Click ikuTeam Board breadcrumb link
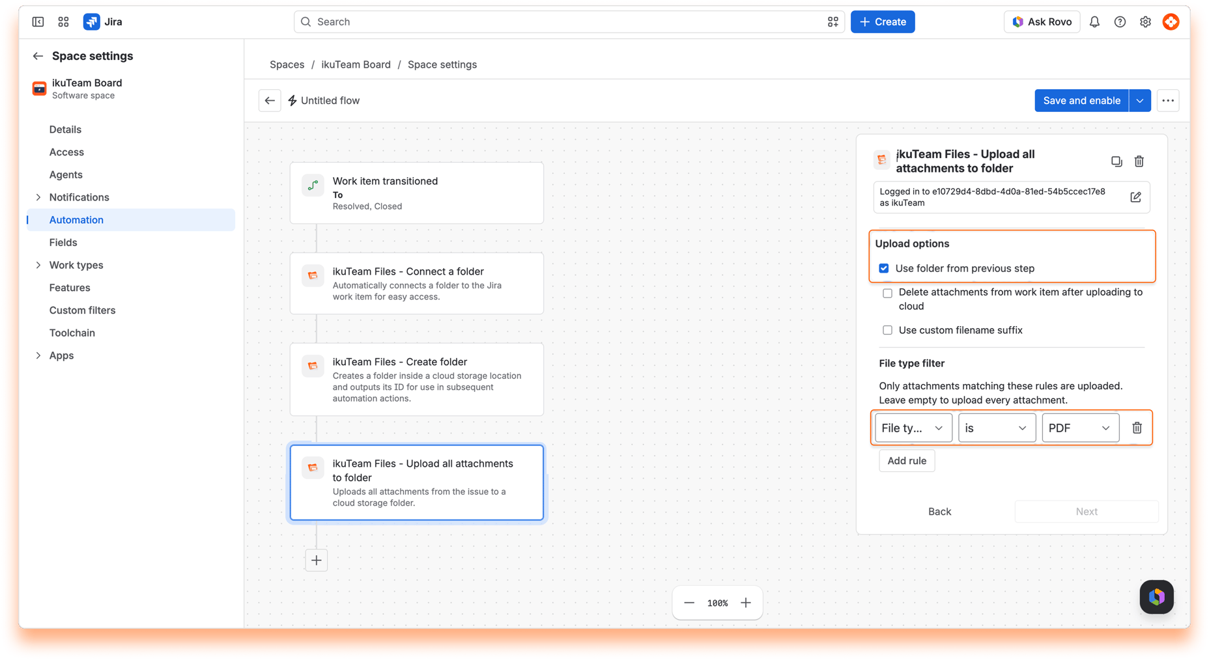This screenshot has height=660, width=1209. (x=356, y=64)
